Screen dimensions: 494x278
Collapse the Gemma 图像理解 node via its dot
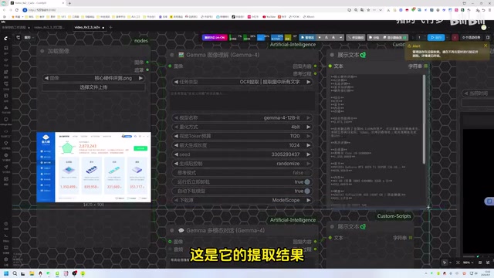click(171, 55)
